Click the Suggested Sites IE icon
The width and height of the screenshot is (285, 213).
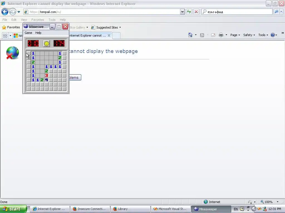click(93, 27)
